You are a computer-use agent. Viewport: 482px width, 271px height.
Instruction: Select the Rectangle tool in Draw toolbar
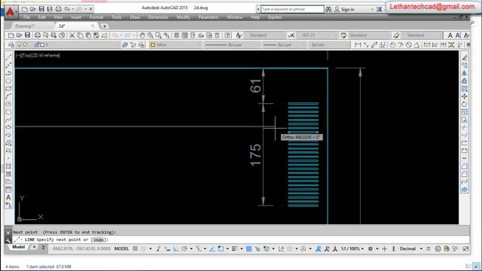pyautogui.click(x=8, y=89)
